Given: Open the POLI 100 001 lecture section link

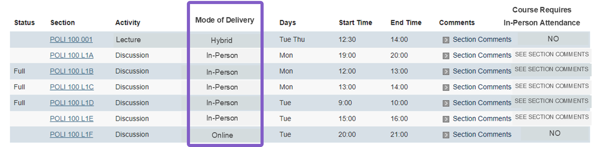Looking at the screenshot, I should 71,40.
